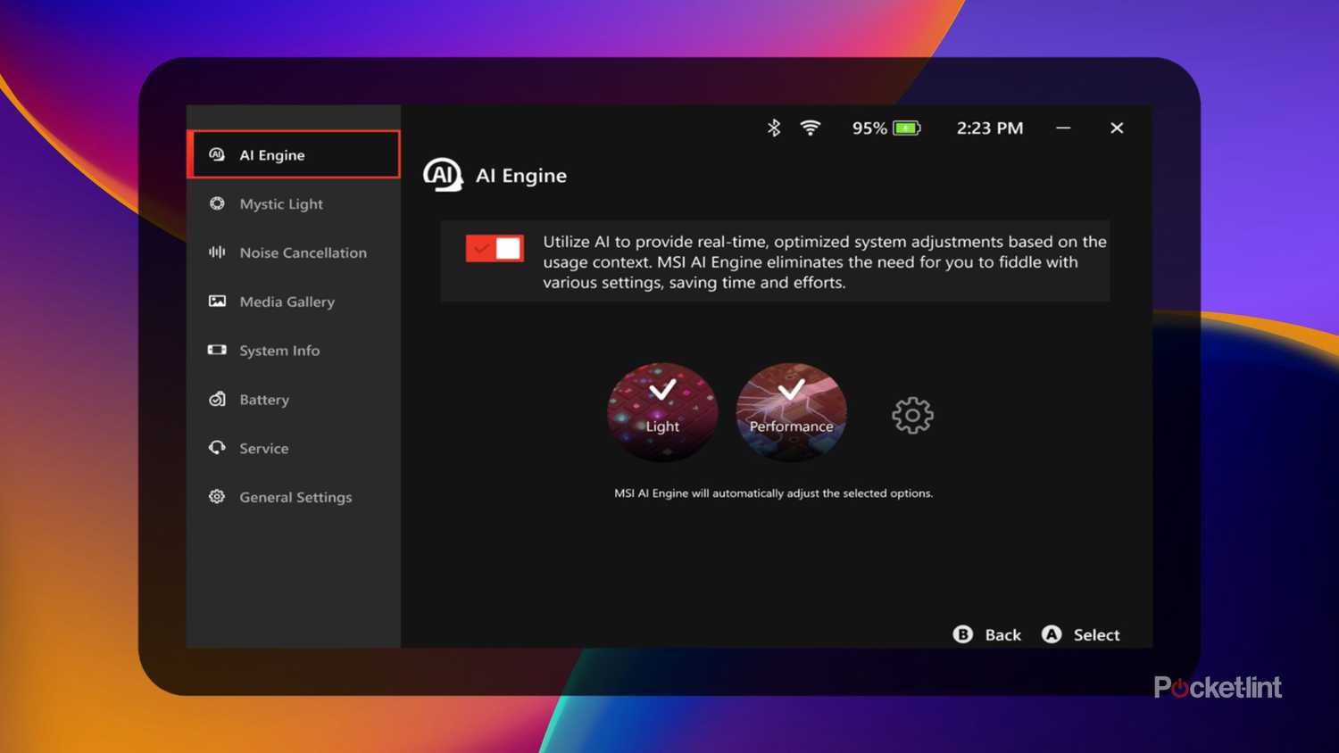Click the Select label
Screen dimensions: 1339x753
pos(1096,635)
